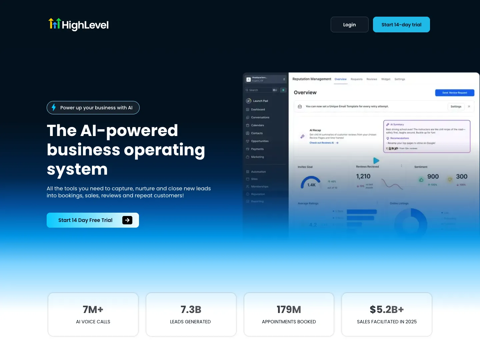
Task: Click the 7.3B Leads Generated card
Action: pyautogui.click(x=191, y=314)
